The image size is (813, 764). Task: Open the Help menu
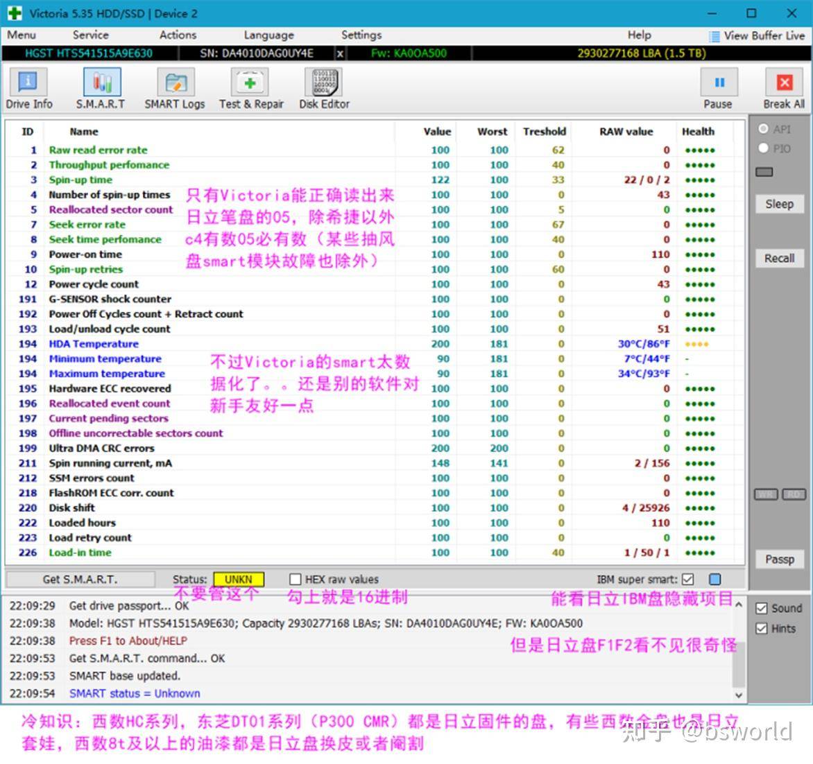coord(640,35)
